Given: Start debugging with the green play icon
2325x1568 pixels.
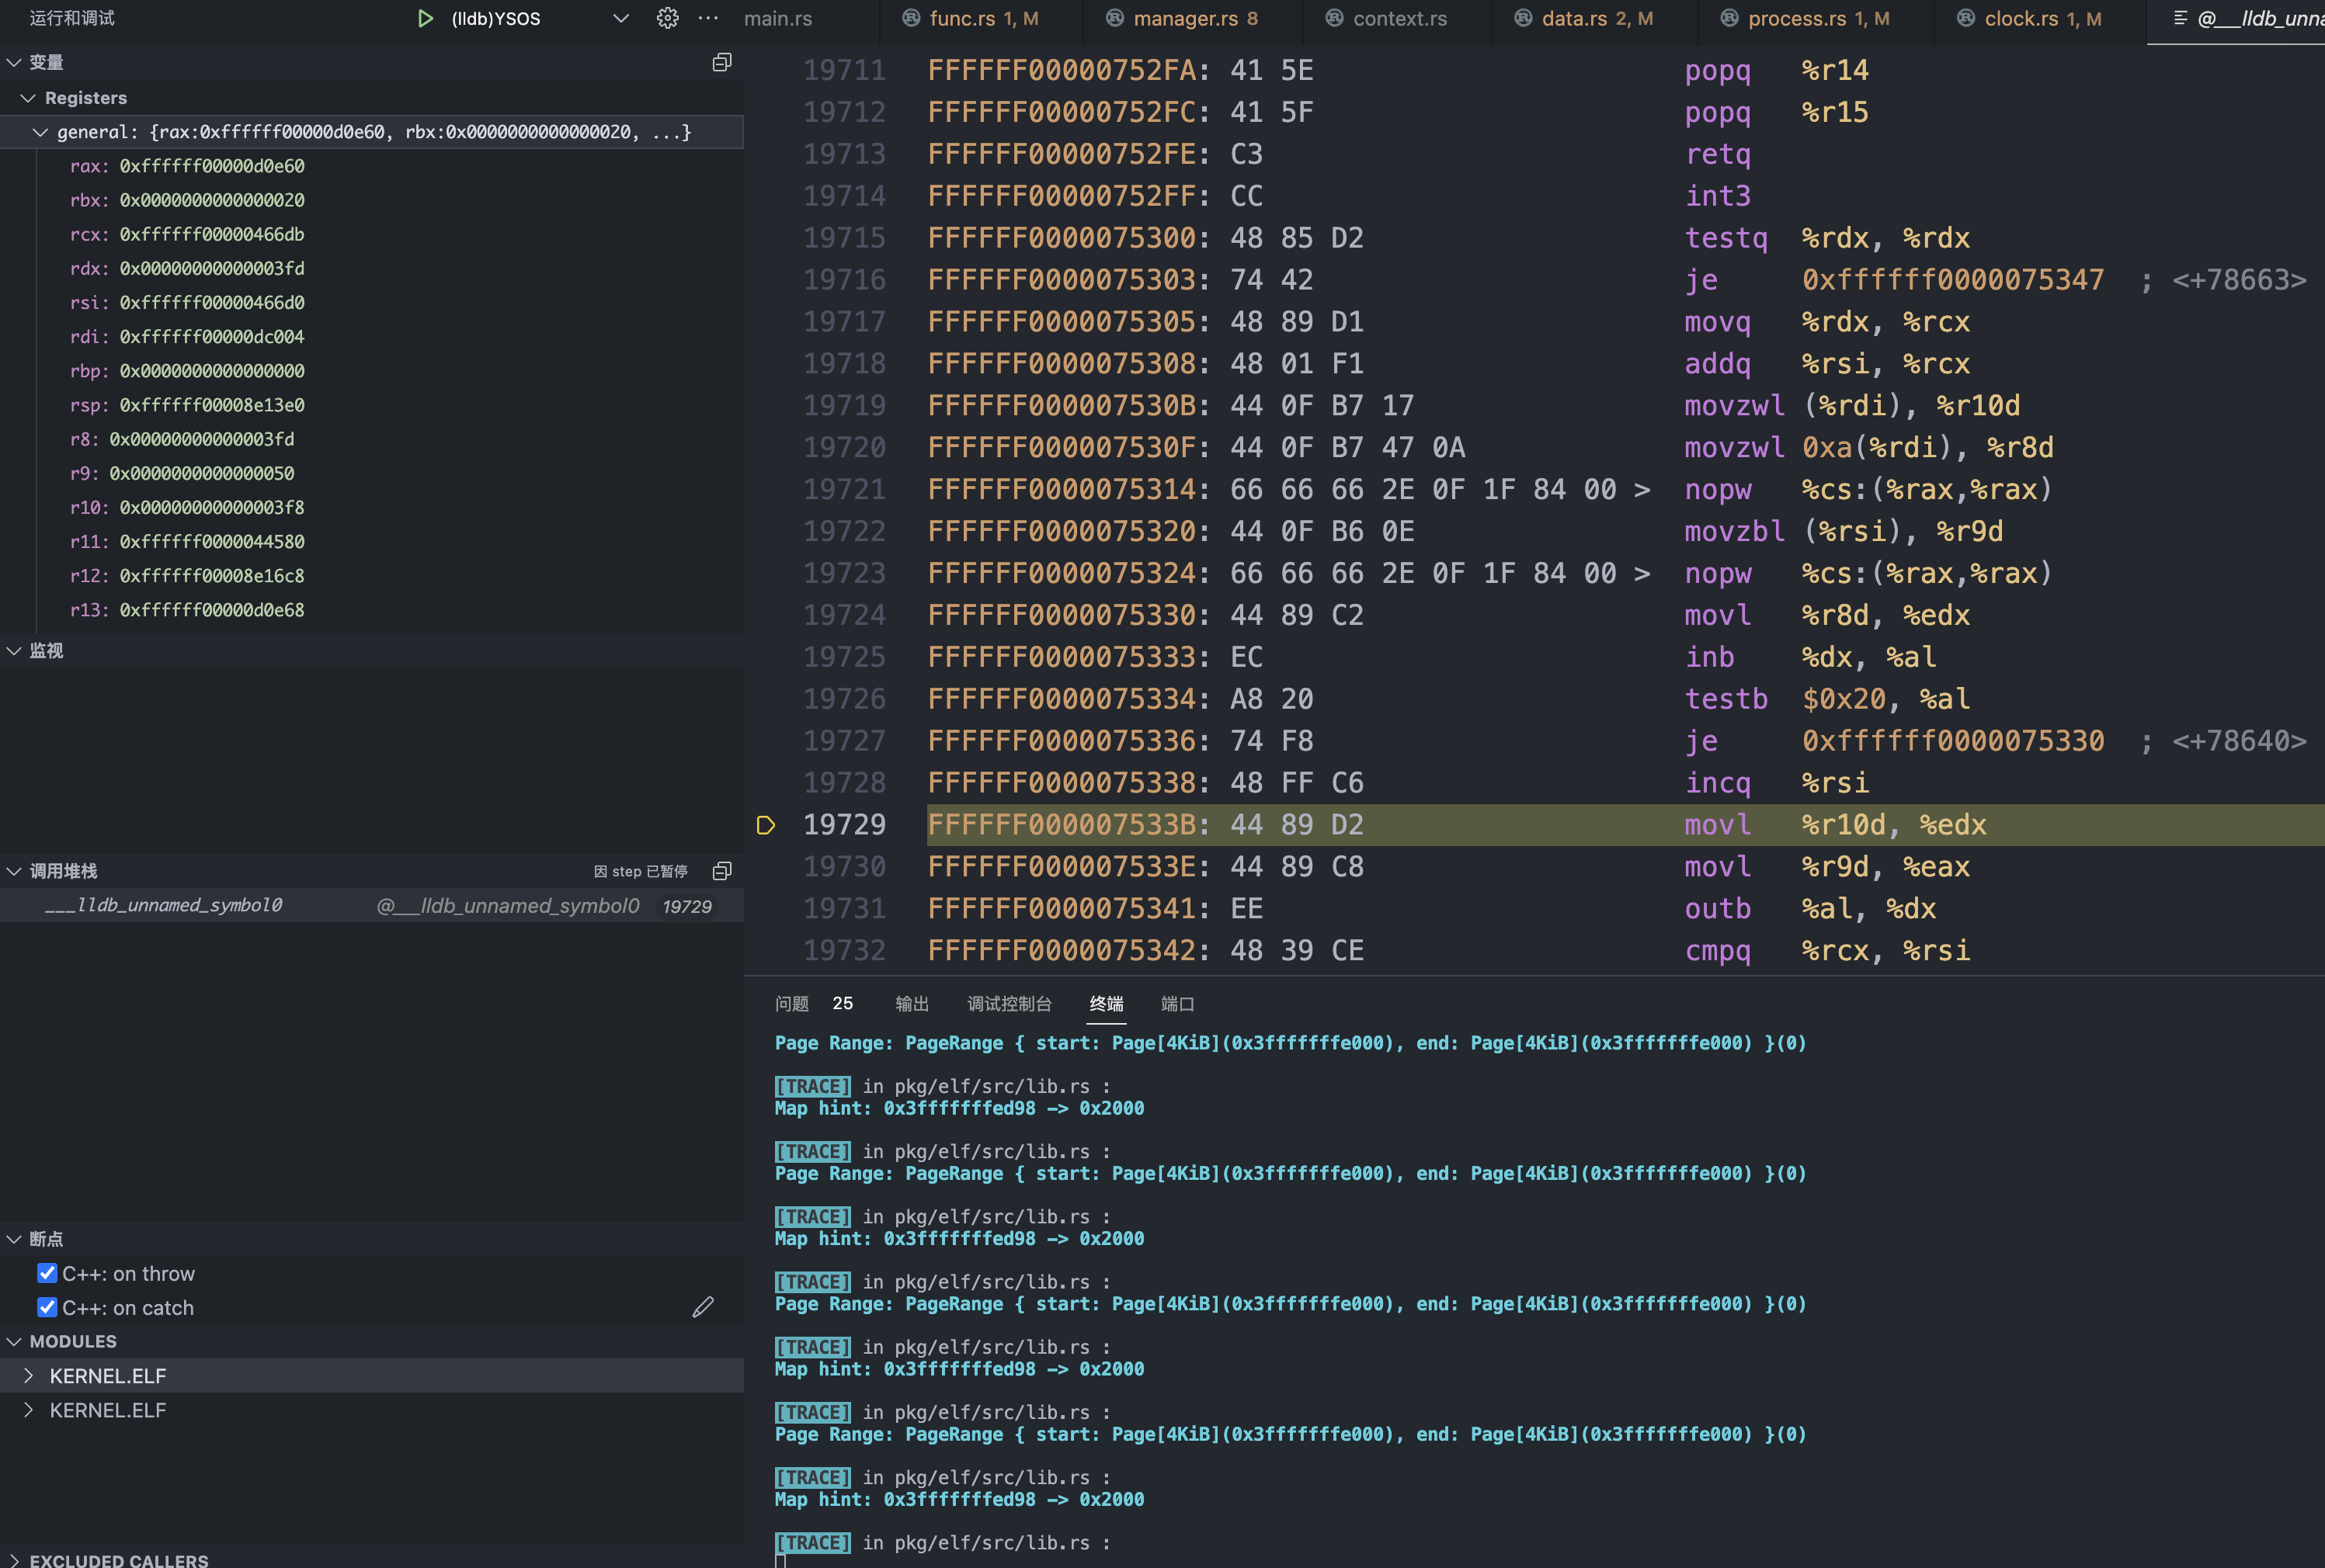Looking at the screenshot, I should 424,18.
